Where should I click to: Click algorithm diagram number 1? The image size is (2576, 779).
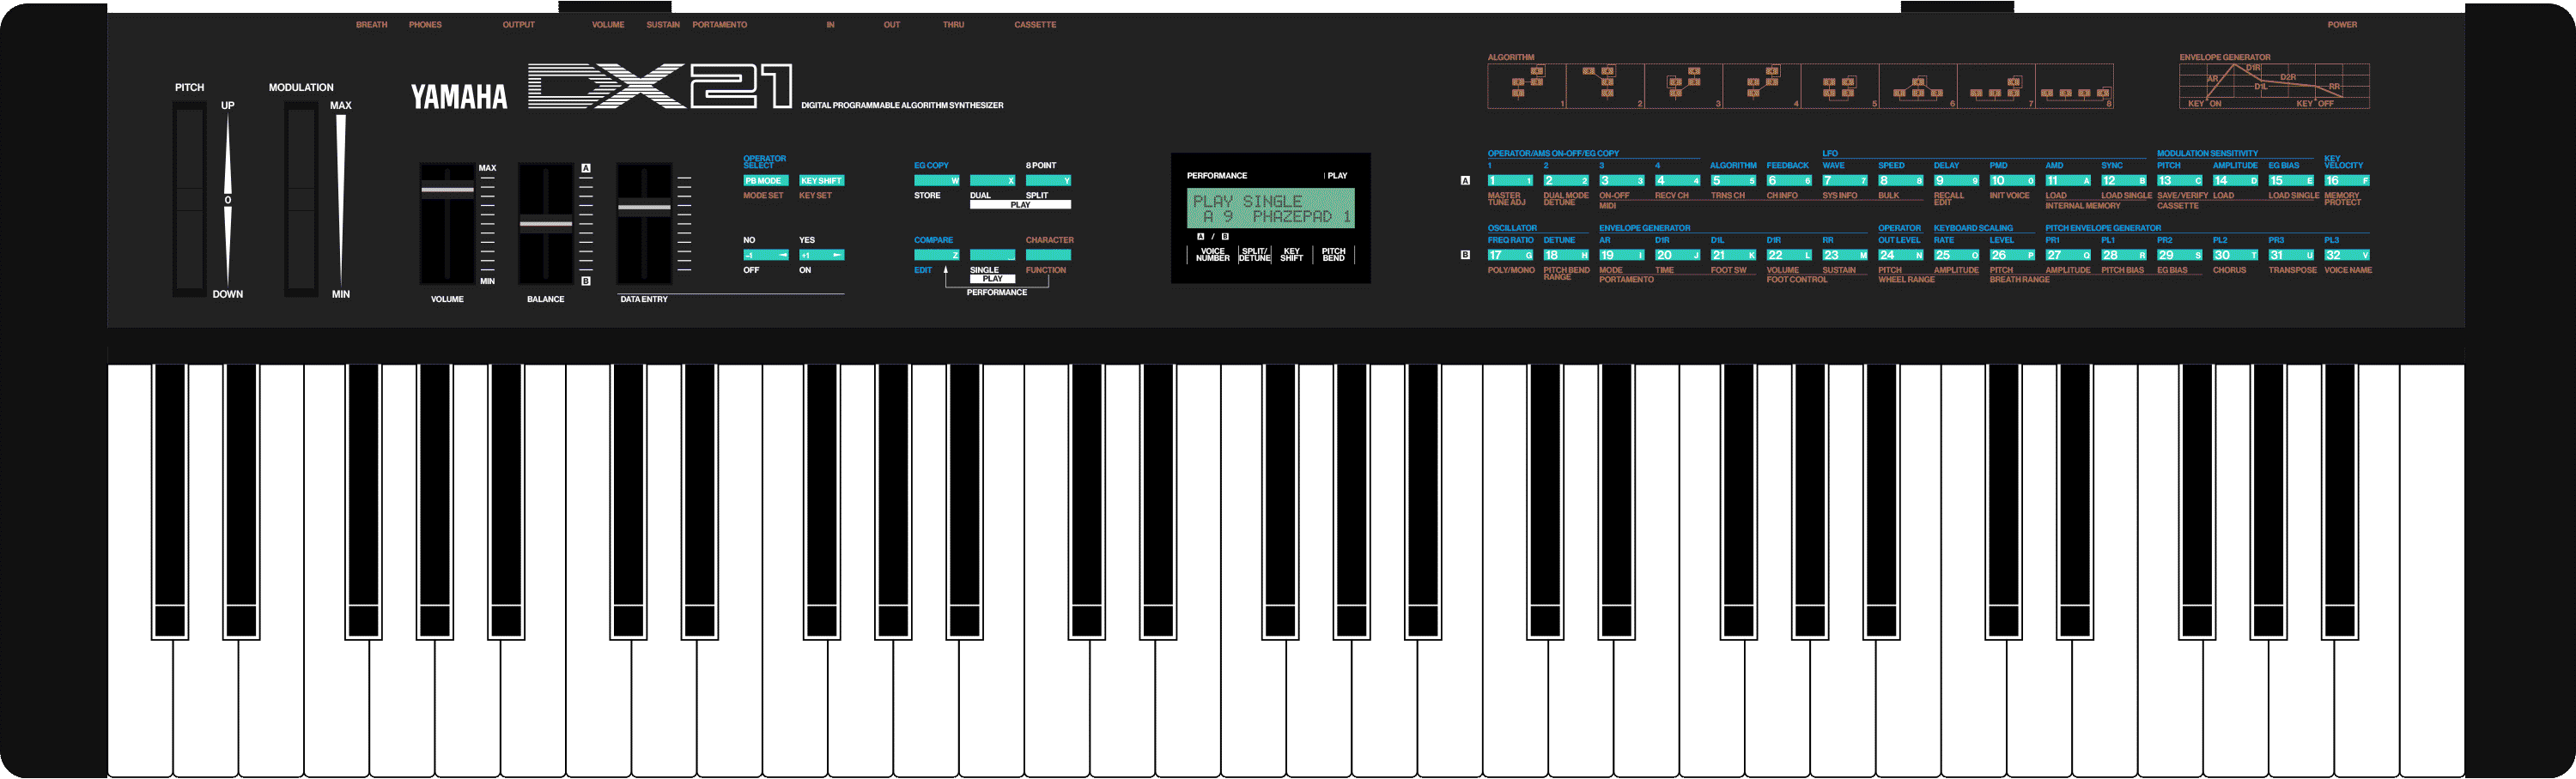pyautogui.click(x=1527, y=86)
